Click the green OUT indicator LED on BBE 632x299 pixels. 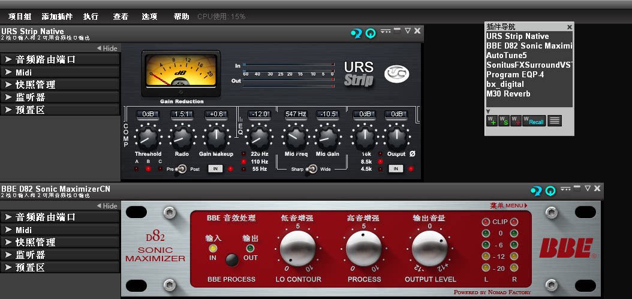pos(250,248)
